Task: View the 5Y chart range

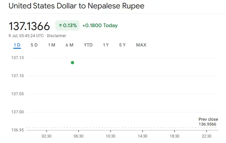Action: tap(122, 45)
